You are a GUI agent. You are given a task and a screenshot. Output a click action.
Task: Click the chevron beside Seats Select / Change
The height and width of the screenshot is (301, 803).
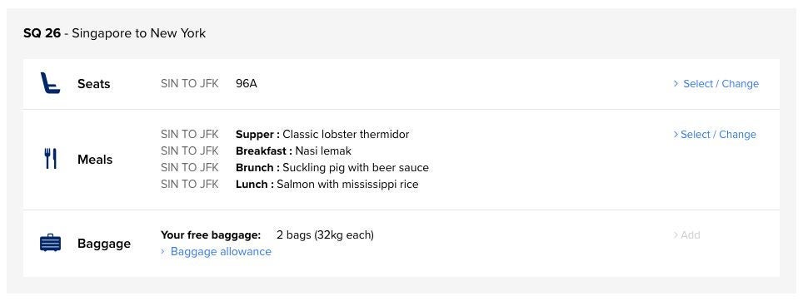pos(676,83)
